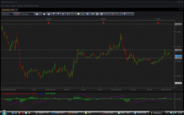Open the arrow beside the red icon
Image resolution: width=184 pixels, height=115 pixels.
tap(19, 14)
